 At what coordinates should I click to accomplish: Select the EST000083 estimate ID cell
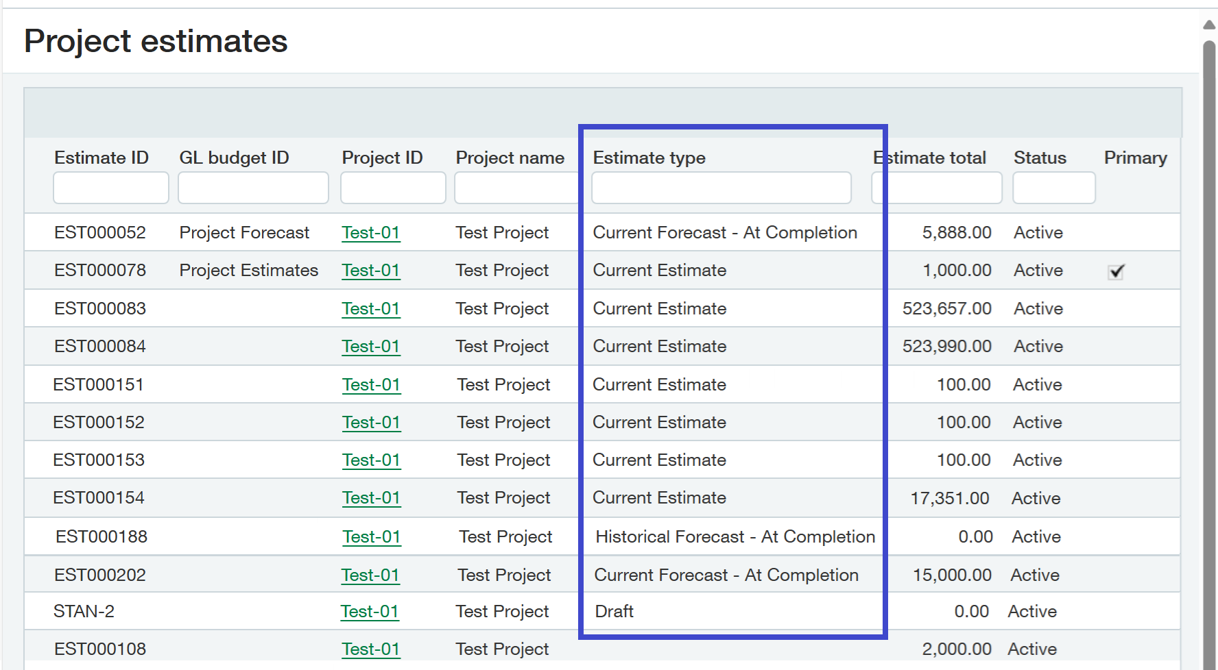pos(100,309)
